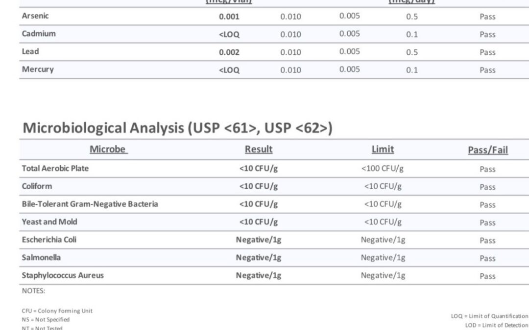Image resolution: width=529 pixels, height=330 pixels.
Task: Click Total Aerobic Plate limit <100 CFU/g
Action: 383,168
